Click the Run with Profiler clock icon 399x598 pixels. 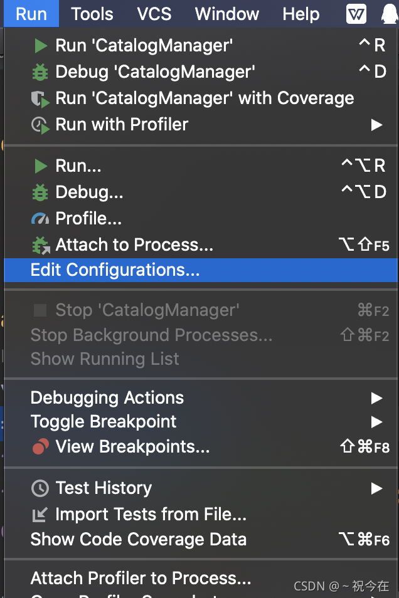40,125
